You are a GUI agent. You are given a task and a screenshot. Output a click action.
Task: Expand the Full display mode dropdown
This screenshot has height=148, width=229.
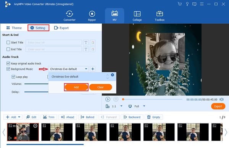coord(144,106)
